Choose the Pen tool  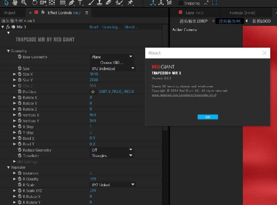coord(71,3)
